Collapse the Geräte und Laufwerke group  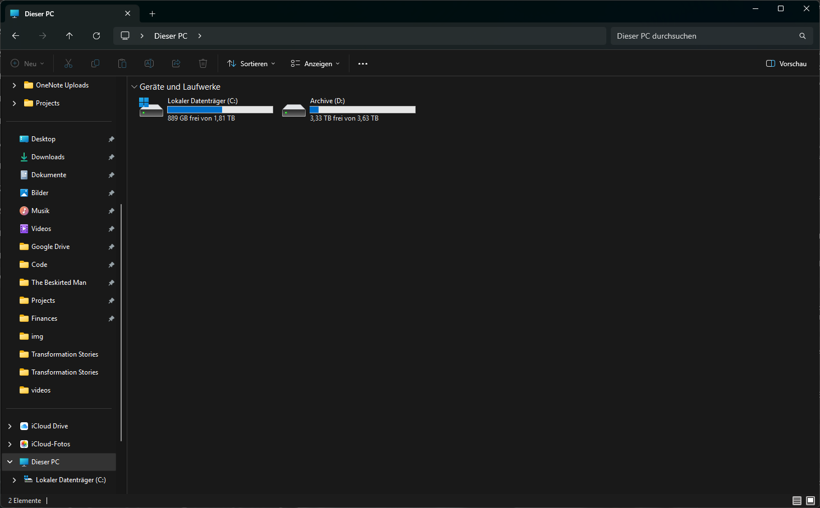coord(134,87)
